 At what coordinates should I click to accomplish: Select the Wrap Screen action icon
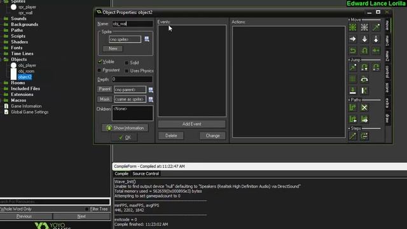pyautogui.click(x=364, y=79)
